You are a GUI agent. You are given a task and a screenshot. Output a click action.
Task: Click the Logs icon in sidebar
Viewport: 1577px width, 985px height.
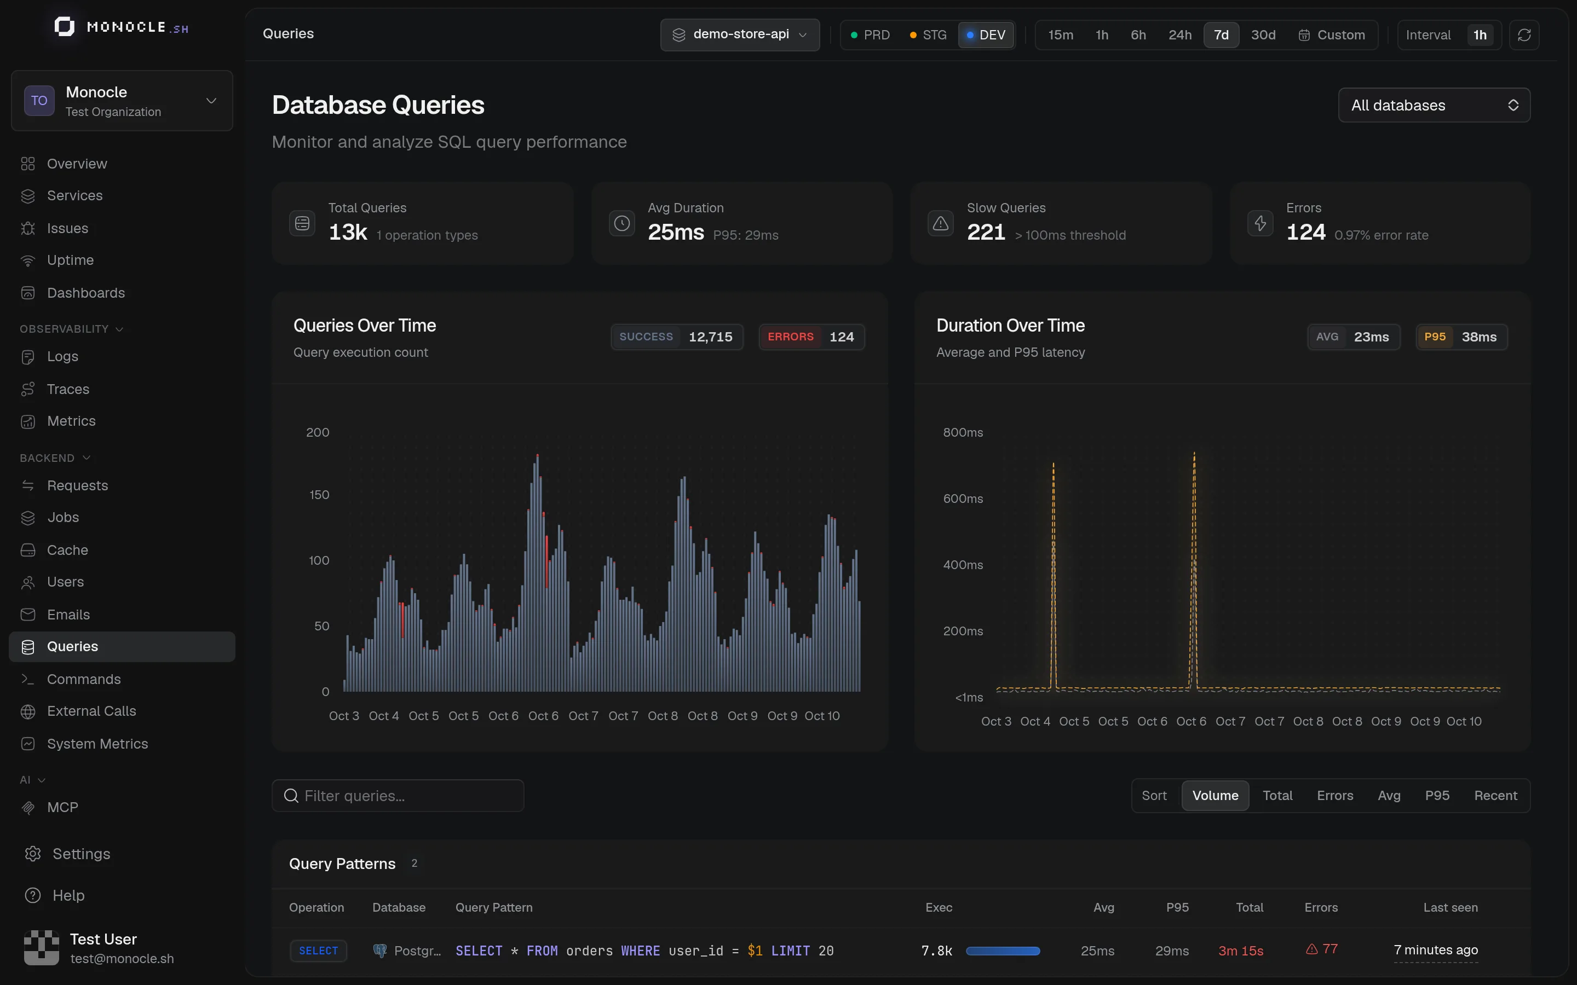coord(27,356)
